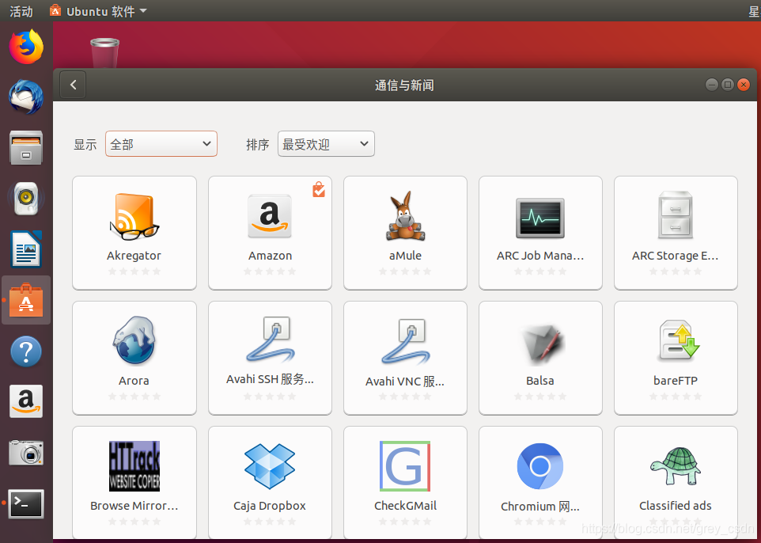This screenshot has width=761, height=543.
Task: Open the HTTrack Browse Mirrored Websites icon
Action: point(134,466)
